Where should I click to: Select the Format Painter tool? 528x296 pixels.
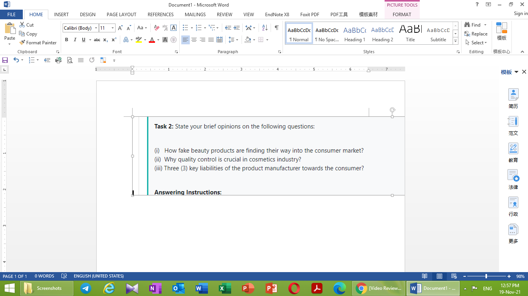(x=38, y=42)
